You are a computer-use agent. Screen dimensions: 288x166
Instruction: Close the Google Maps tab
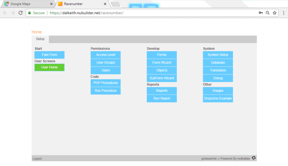tap(51, 4)
